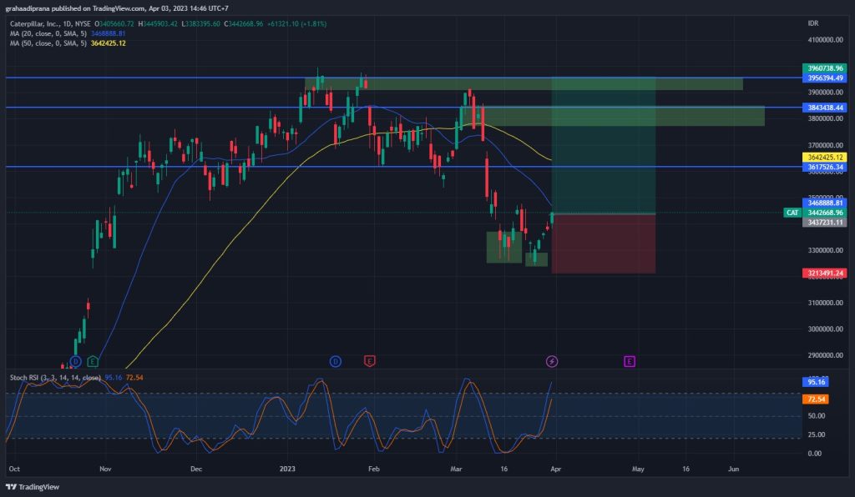Select the red stop-loss zone of the long position

pyautogui.click(x=604, y=243)
